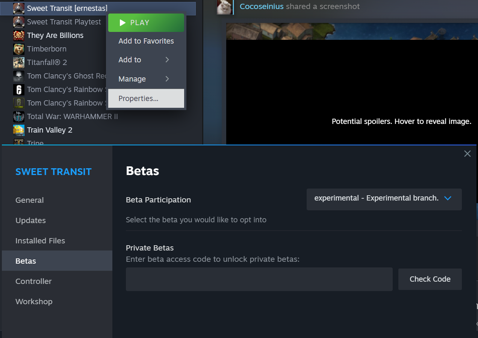
Task: Expand the Manage submenu
Action: click(x=146, y=79)
